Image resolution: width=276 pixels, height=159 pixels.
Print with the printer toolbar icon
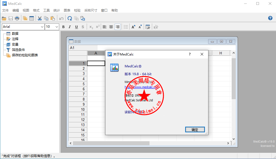[x=17, y=18]
